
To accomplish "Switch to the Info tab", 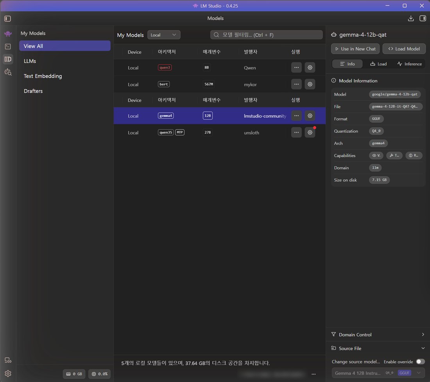I will click(x=347, y=64).
